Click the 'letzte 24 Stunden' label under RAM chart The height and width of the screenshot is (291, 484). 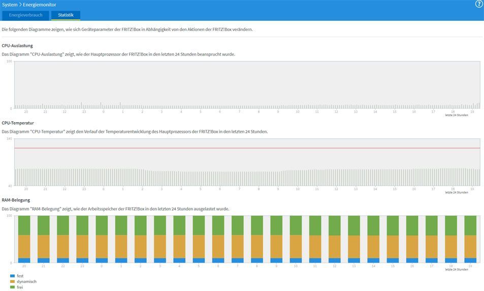click(457, 269)
